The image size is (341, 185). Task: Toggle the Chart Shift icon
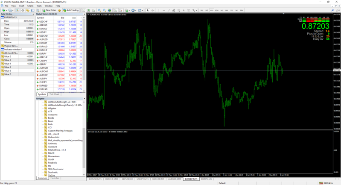pyautogui.click(x=120, y=10)
